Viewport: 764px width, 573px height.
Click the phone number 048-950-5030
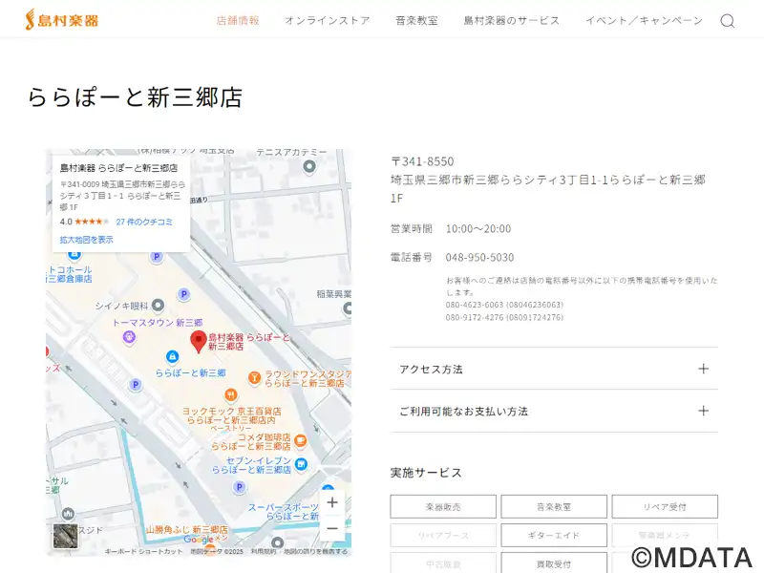tap(479, 257)
